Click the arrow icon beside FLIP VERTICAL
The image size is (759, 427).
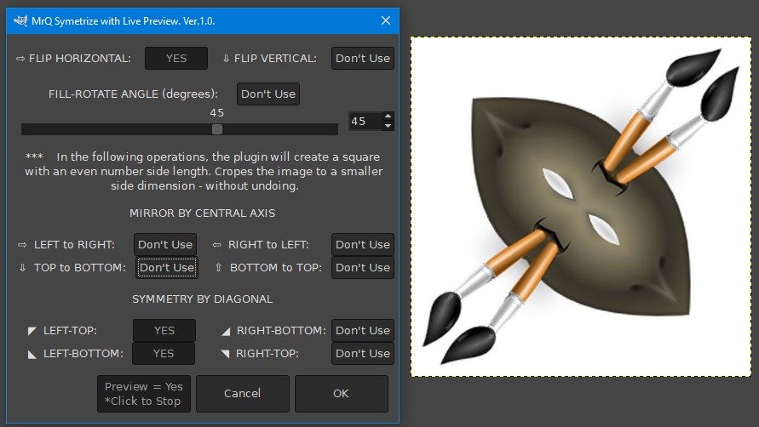click(x=226, y=59)
